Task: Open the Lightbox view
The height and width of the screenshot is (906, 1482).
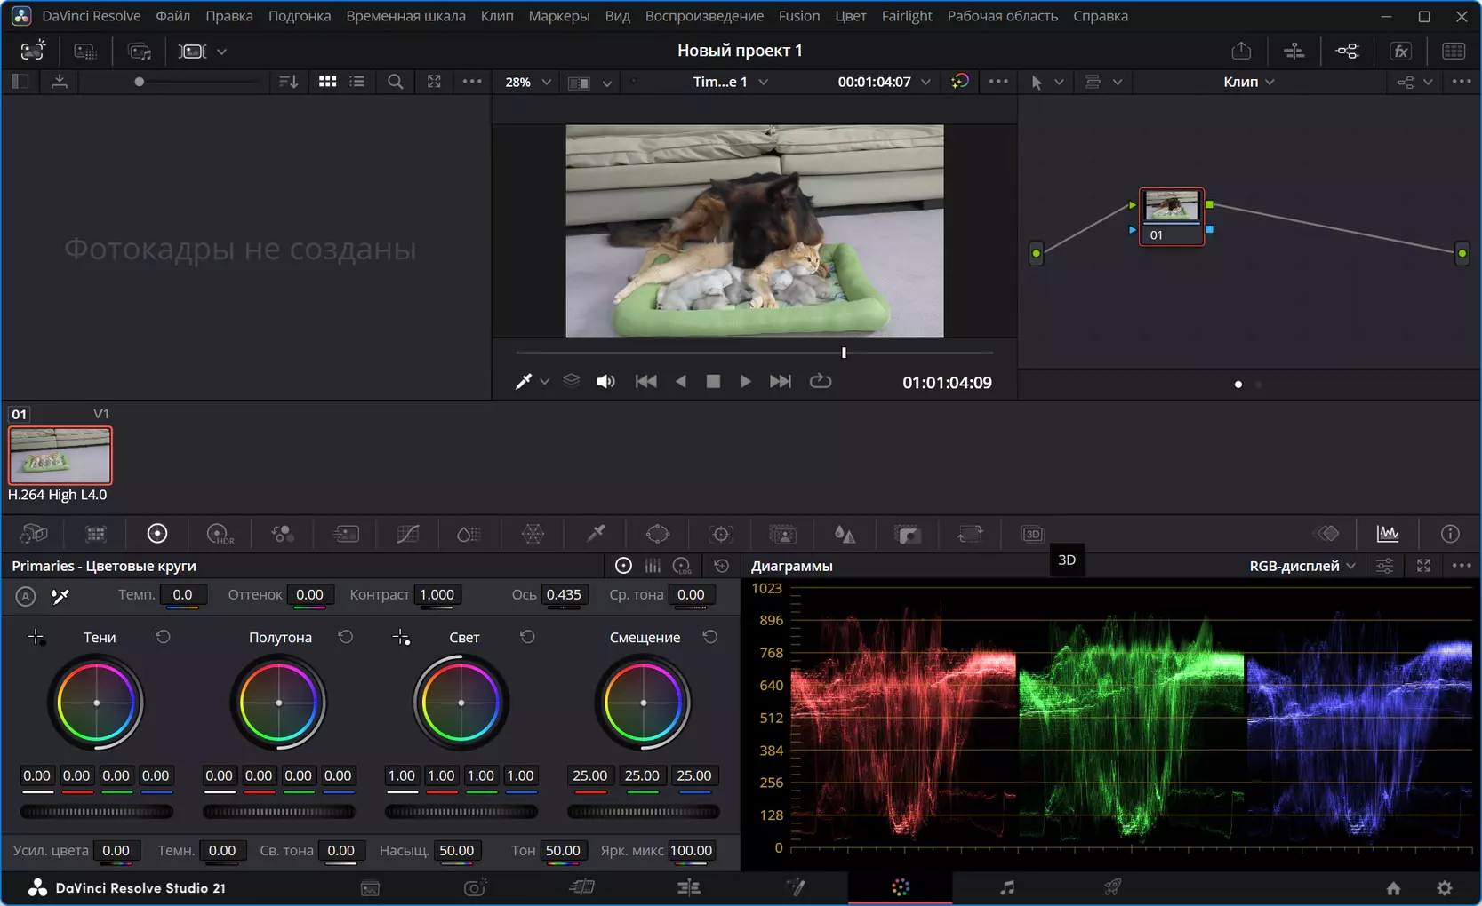Action: coord(1454,52)
